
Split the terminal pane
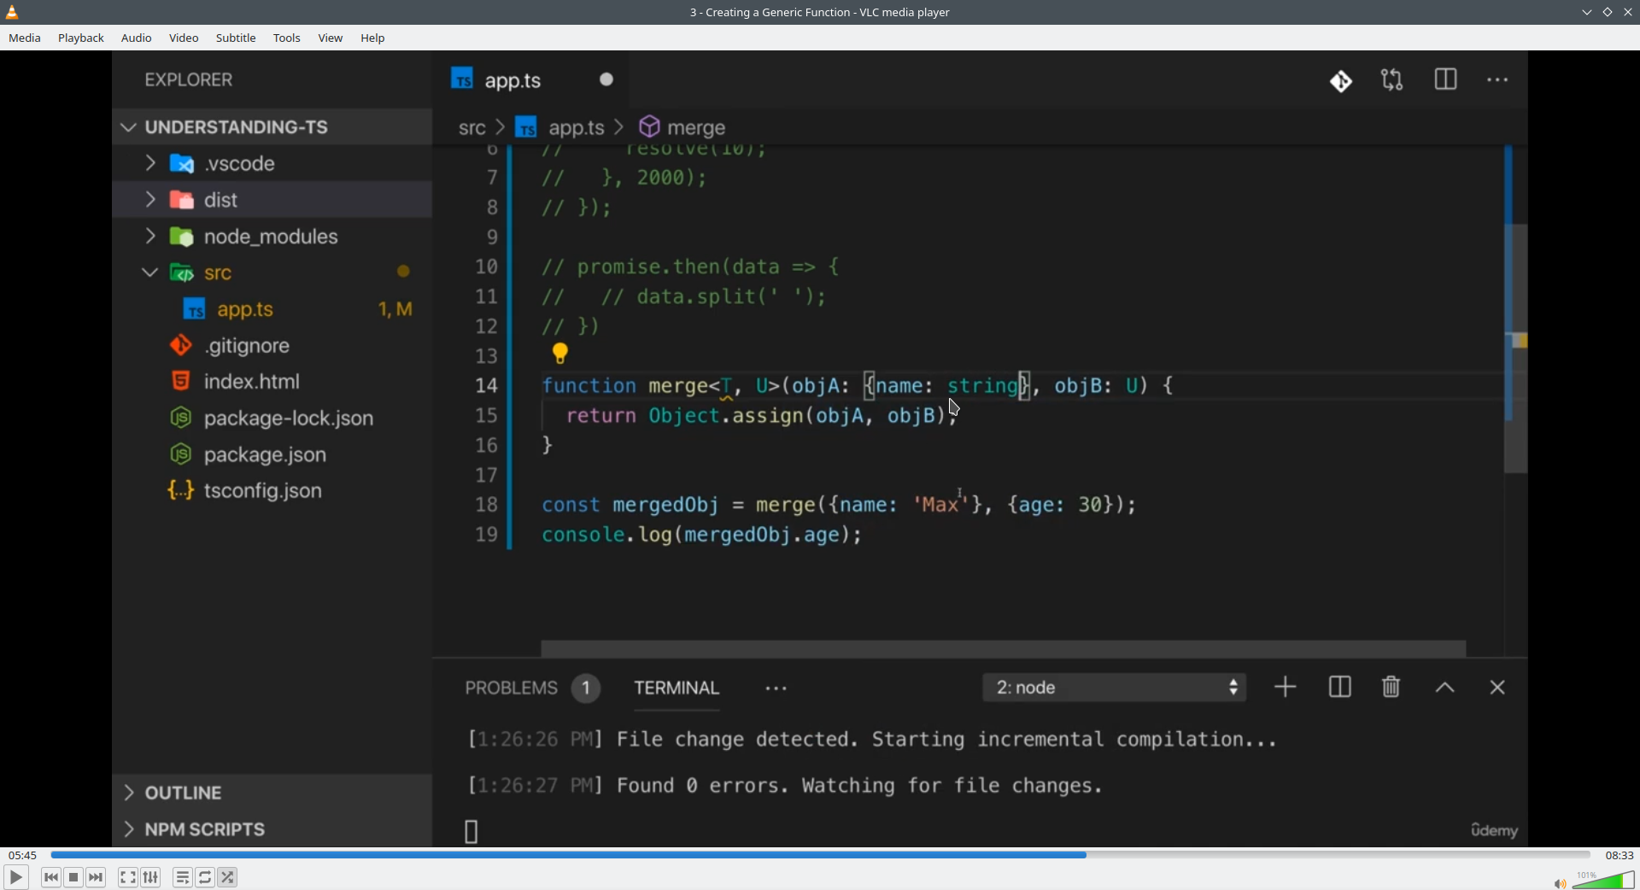coord(1339,688)
